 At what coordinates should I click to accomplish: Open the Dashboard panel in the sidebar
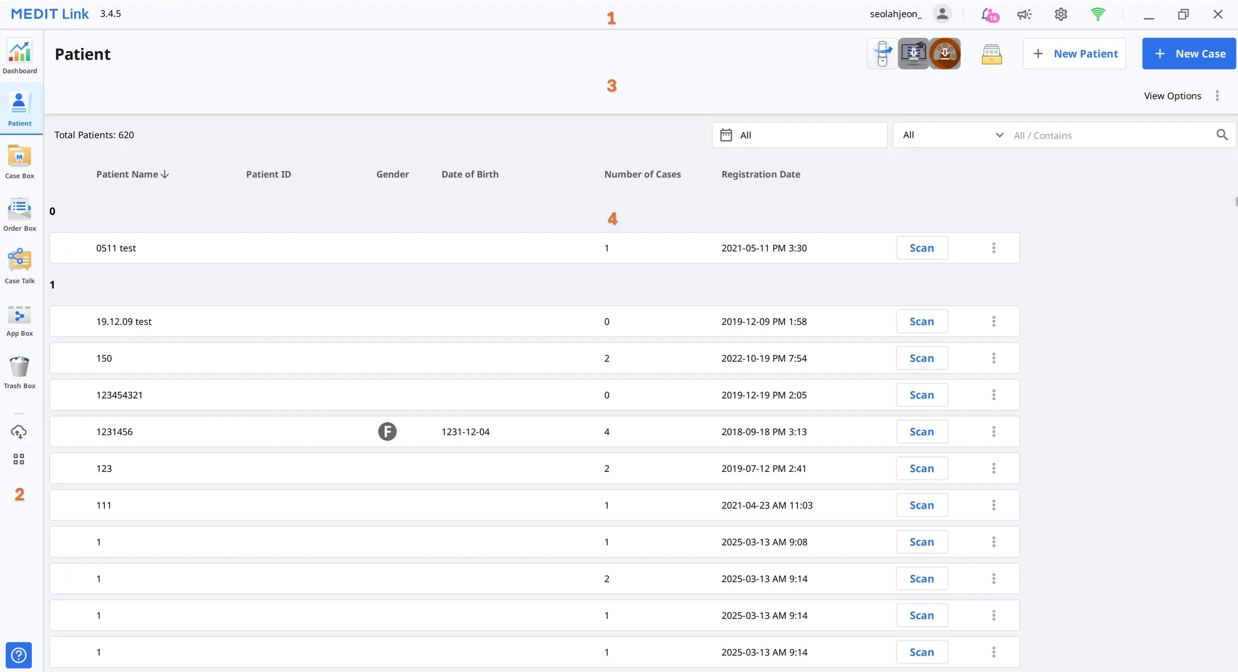pyautogui.click(x=20, y=56)
